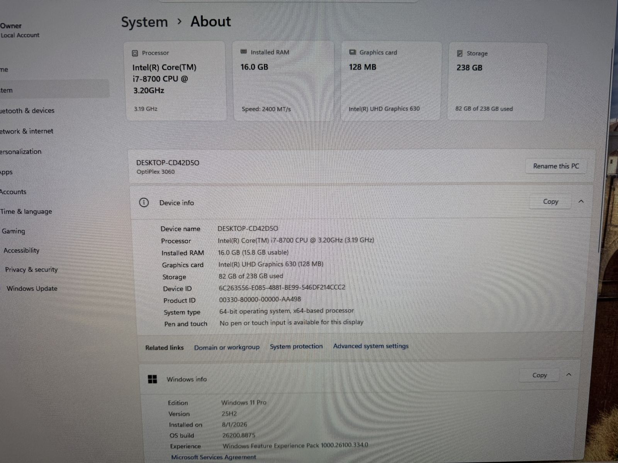Click the Device info circle icon
The height and width of the screenshot is (463, 618).
pos(144,203)
